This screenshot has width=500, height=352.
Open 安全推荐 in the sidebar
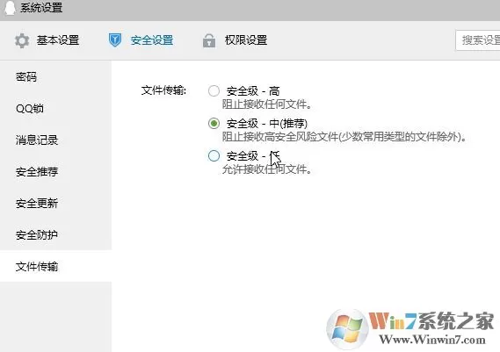click(x=56, y=172)
